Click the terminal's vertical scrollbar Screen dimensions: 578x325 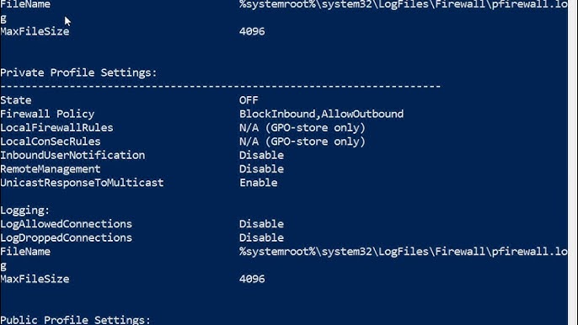(572, 162)
